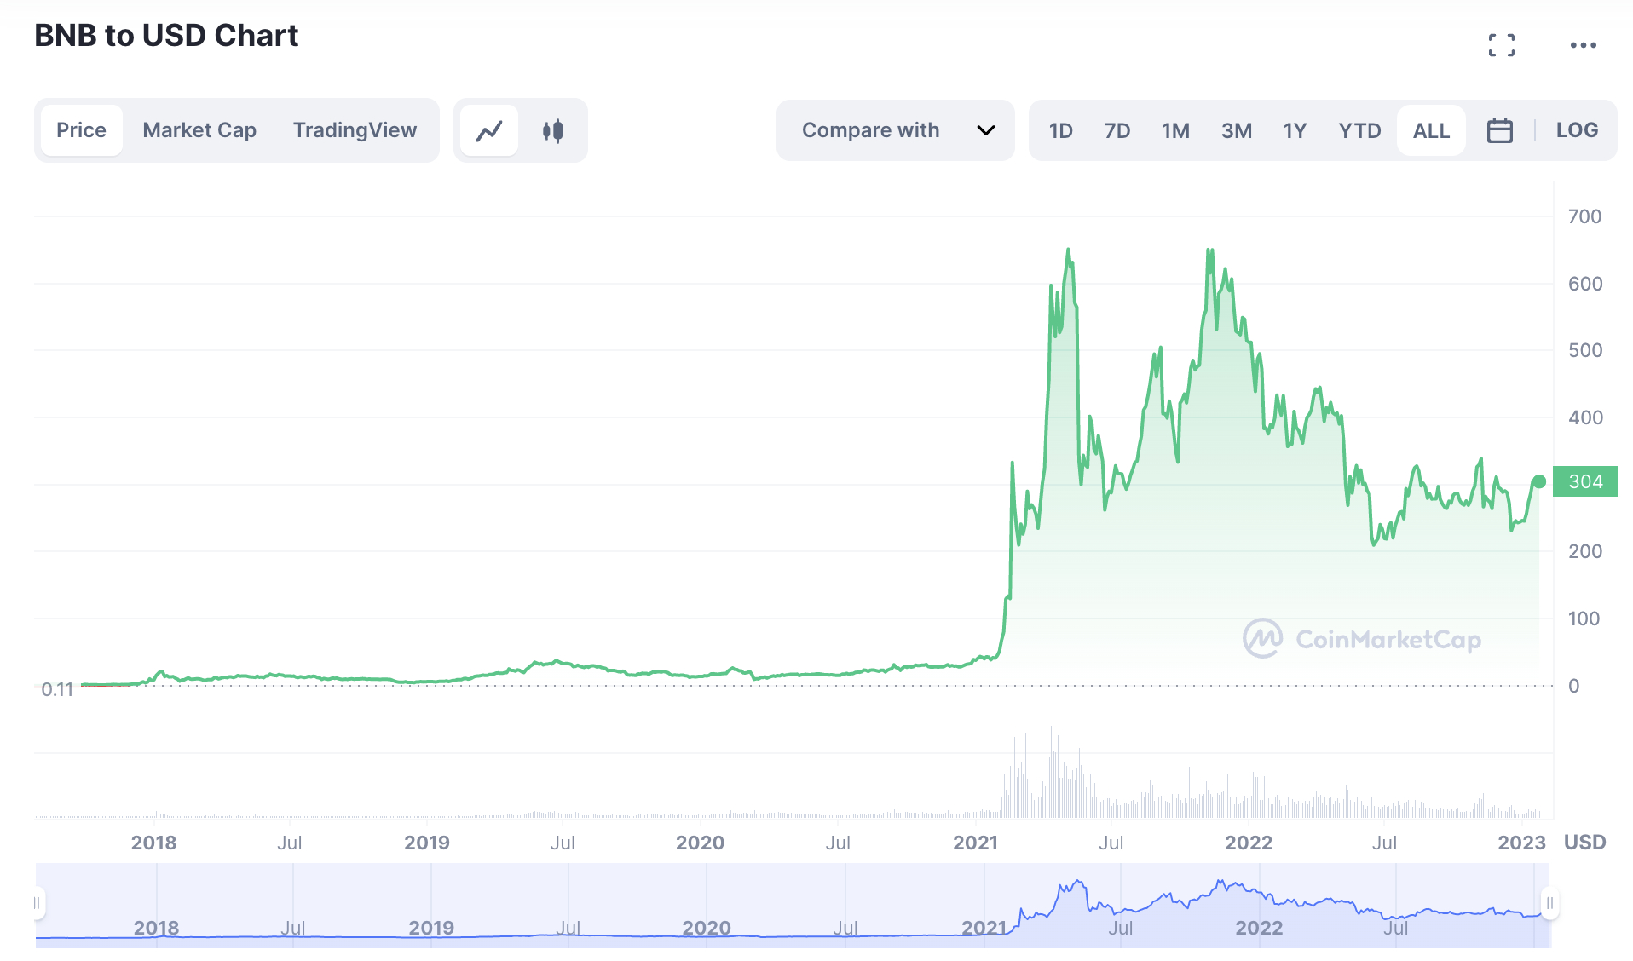Image resolution: width=1633 pixels, height=961 pixels.
Task: Switch to candlestick chart icon
Action: pos(552,130)
